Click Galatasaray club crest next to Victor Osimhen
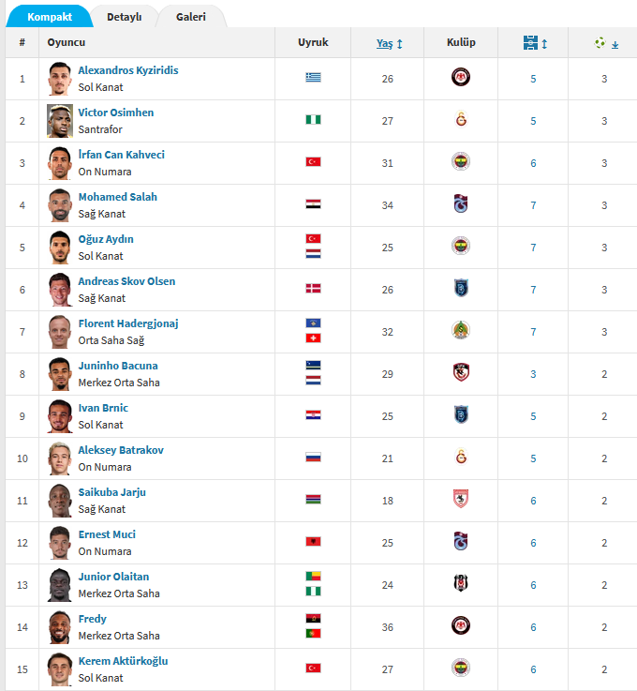The image size is (637, 691). point(461,119)
